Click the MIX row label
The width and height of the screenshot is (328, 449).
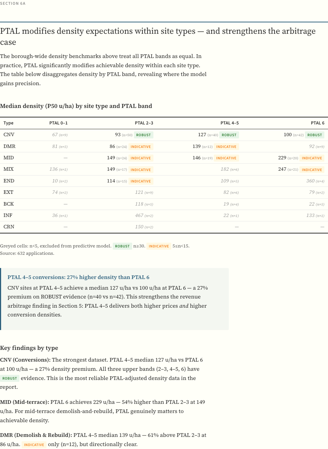pyautogui.click(x=8, y=169)
